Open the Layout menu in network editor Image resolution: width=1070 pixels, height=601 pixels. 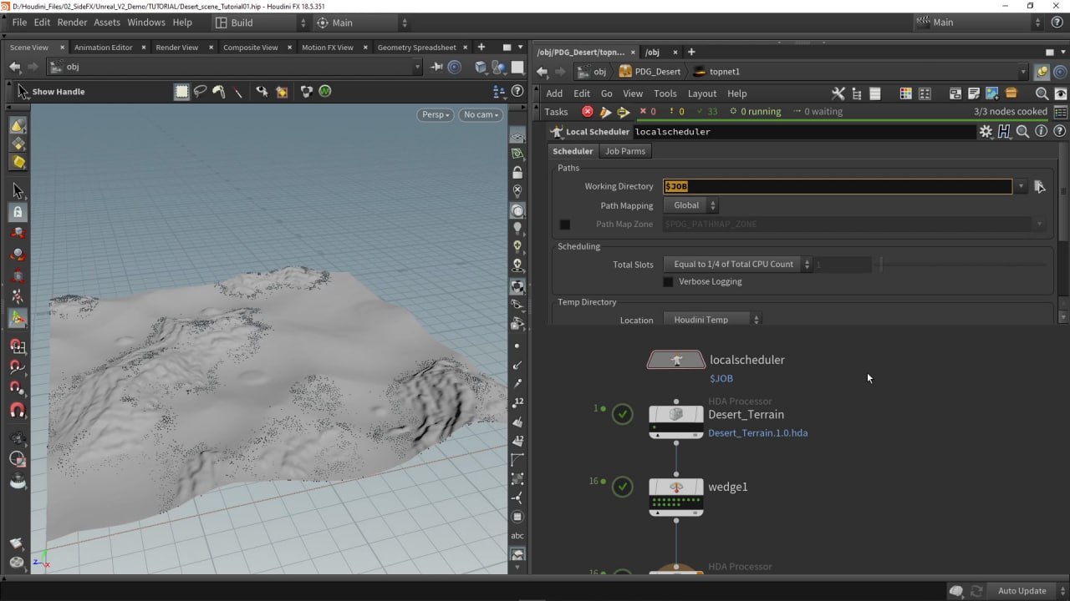(702, 93)
